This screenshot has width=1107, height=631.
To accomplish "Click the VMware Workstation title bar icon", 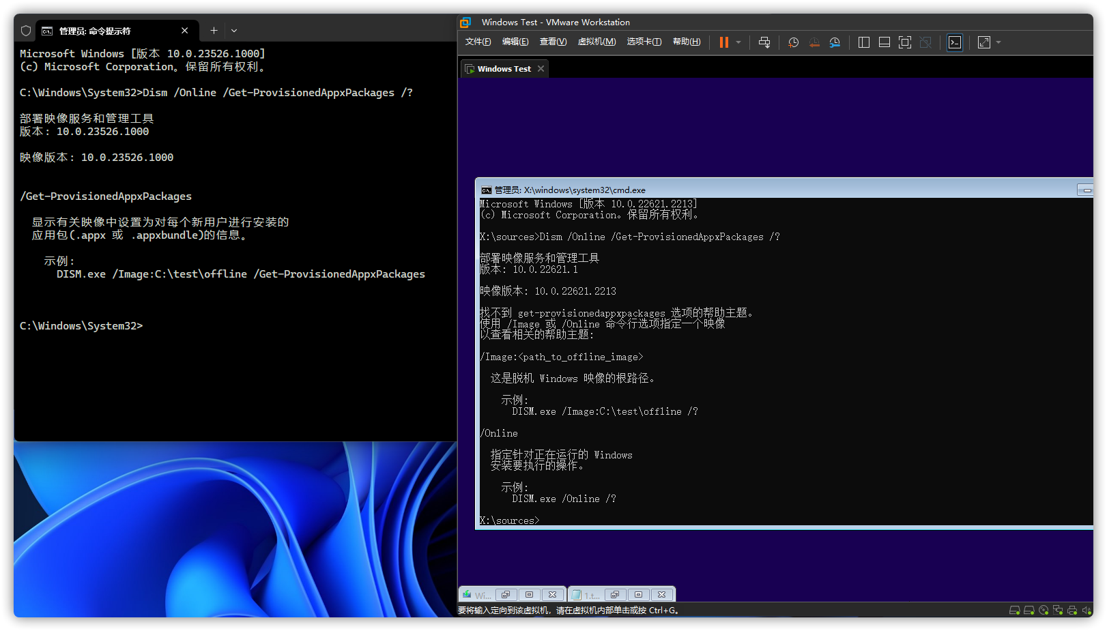I will click(465, 23).
